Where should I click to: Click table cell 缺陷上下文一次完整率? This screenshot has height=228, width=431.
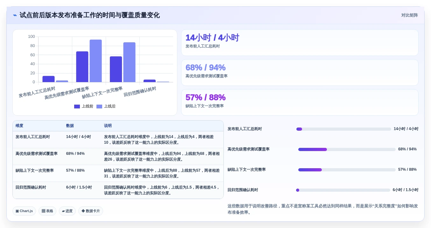[x=35, y=170]
